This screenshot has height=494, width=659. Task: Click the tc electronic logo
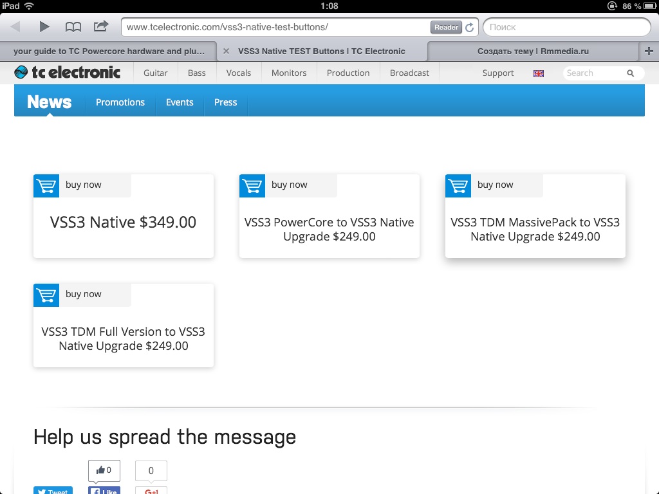[x=67, y=72]
